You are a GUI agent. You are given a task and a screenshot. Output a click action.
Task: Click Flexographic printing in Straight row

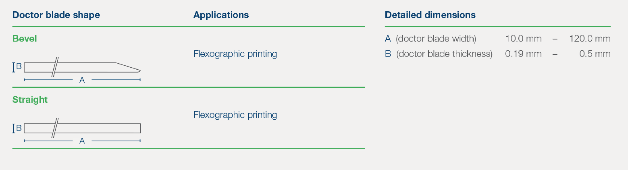235,115
